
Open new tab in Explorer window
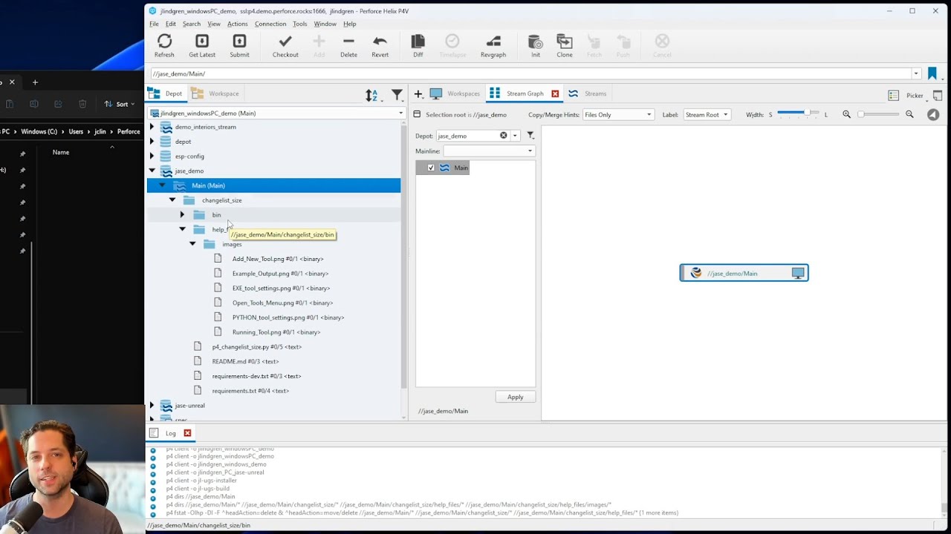tap(35, 82)
